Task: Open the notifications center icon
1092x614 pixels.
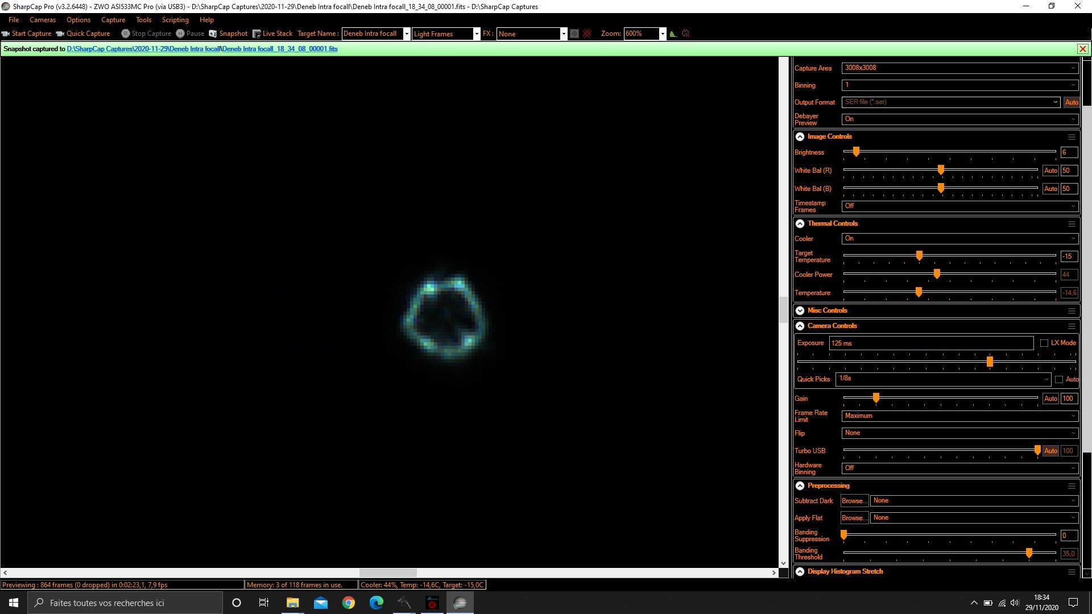Action: point(1073,603)
